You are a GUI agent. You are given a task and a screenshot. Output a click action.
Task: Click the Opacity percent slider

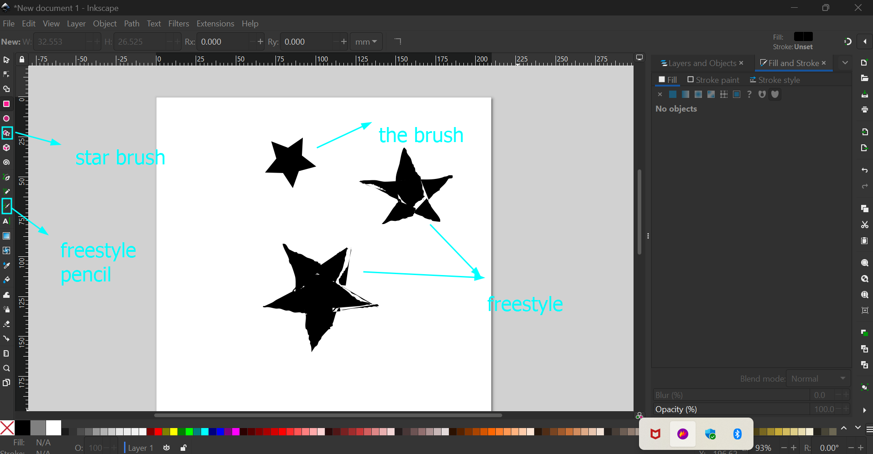[732, 409]
